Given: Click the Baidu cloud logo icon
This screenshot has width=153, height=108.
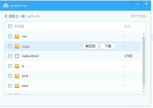Looking at the screenshot, I should 6,5.
